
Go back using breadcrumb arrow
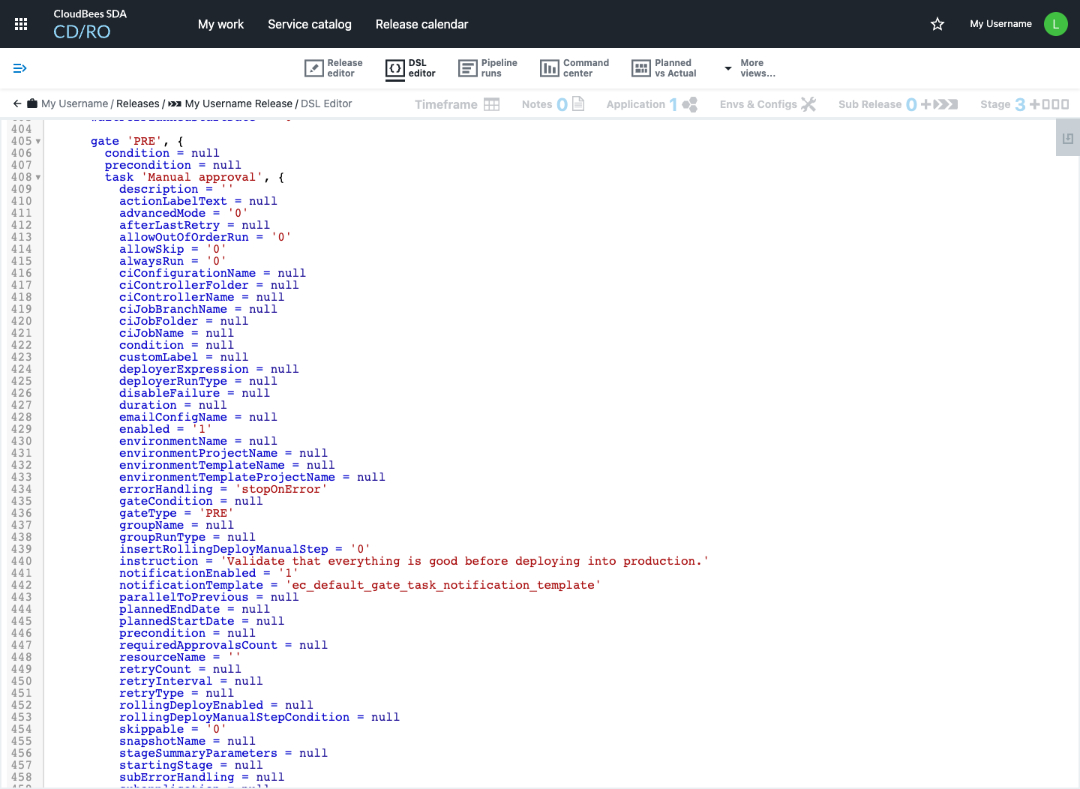pos(17,103)
